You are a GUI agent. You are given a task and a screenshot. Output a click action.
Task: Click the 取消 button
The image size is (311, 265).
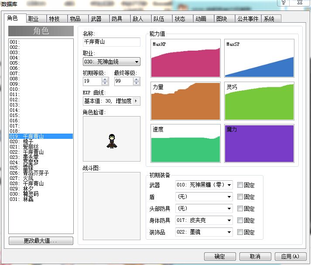255,256
